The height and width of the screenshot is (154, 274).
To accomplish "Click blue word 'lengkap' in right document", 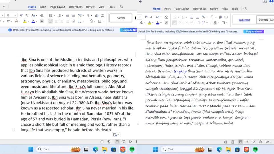I will (x=180, y=71).
